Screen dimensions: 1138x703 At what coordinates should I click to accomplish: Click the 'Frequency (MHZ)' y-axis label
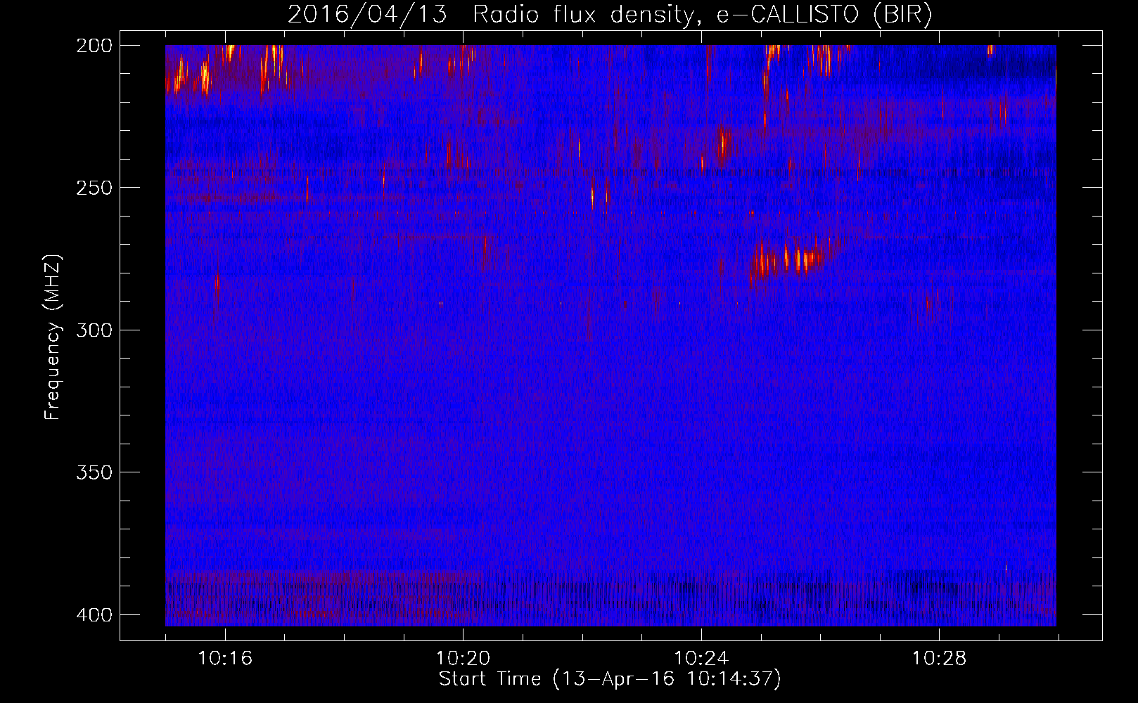[x=53, y=337]
